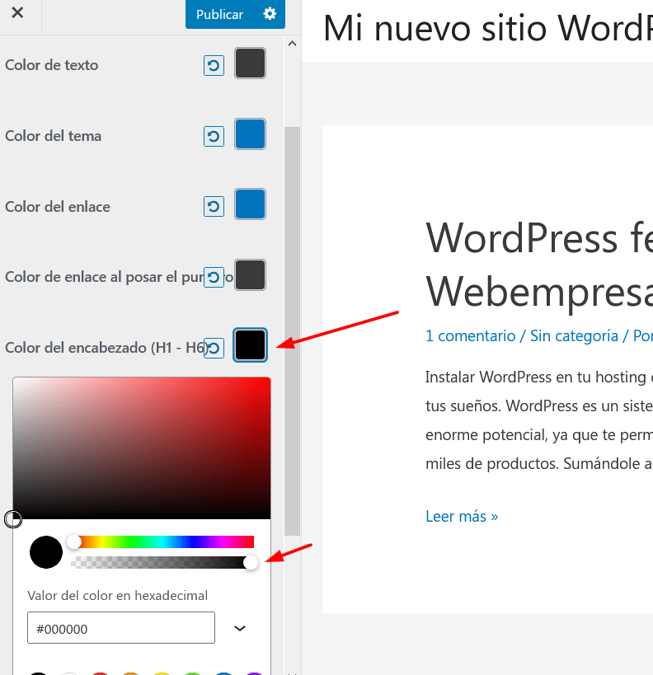Click the rainbow hue slider handle

click(74, 541)
